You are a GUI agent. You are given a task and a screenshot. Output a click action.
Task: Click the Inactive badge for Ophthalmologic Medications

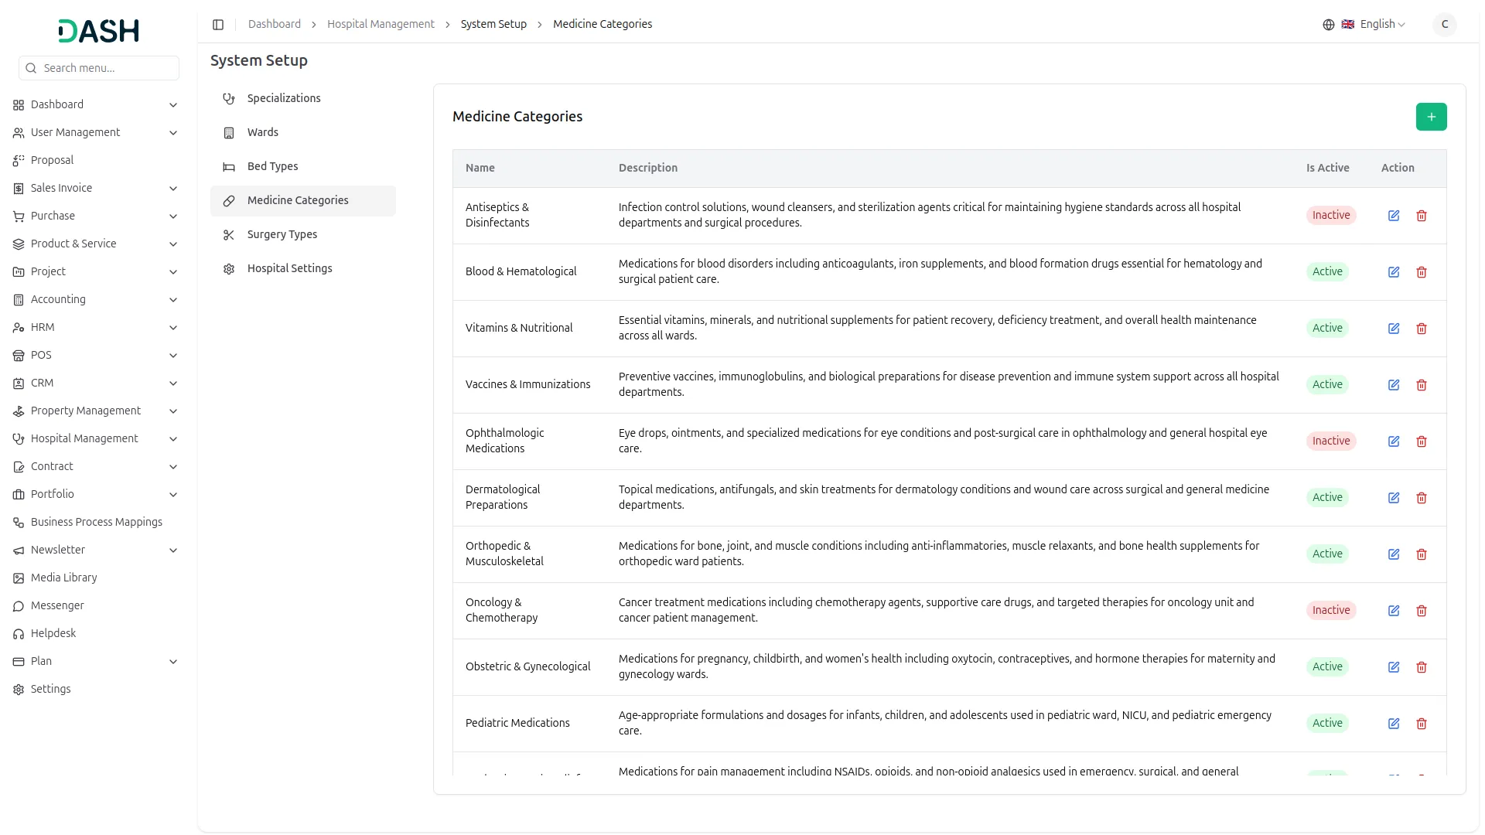coord(1330,441)
